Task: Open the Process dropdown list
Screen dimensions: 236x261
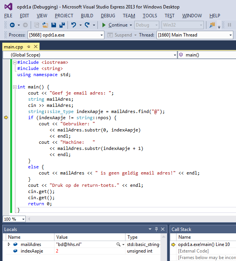Action: tap(101, 35)
